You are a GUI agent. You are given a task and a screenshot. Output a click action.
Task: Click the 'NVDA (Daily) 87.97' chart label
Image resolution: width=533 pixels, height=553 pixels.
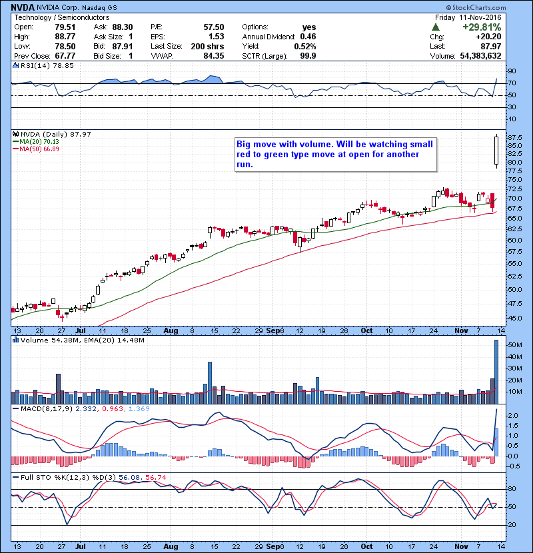pyautogui.click(x=56, y=135)
